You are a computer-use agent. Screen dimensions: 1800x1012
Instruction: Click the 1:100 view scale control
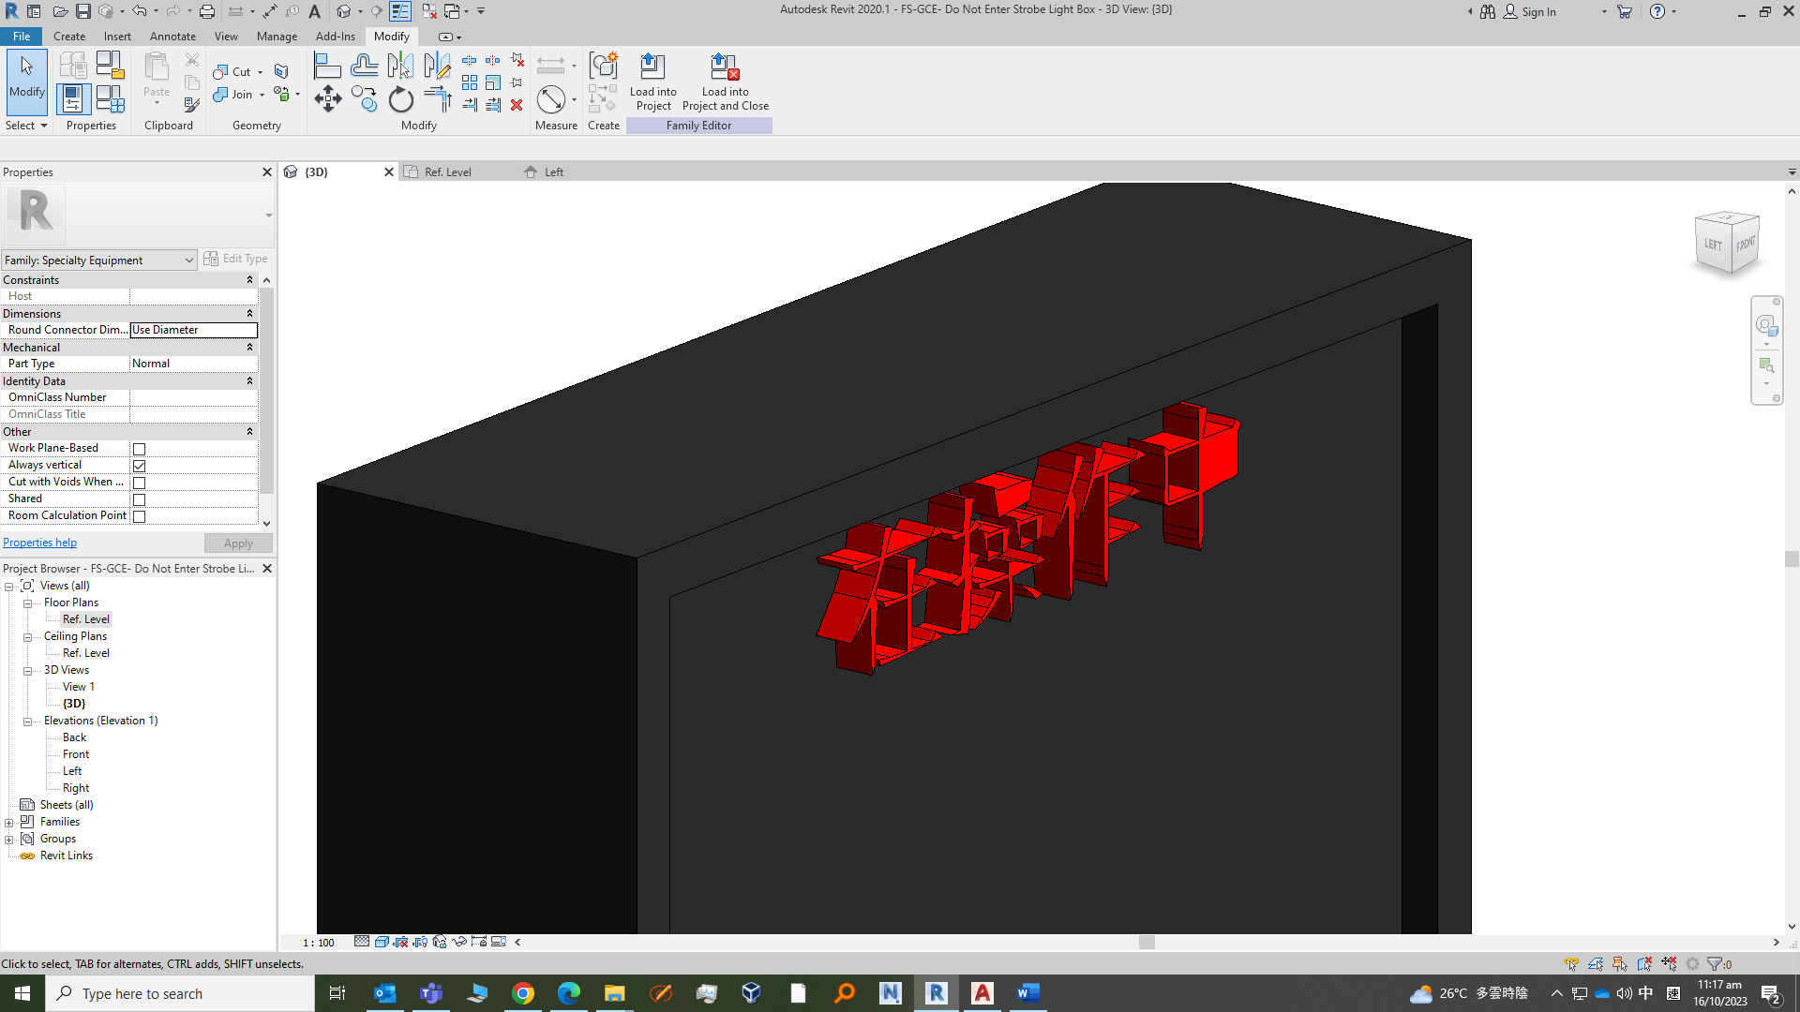tap(317, 943)
